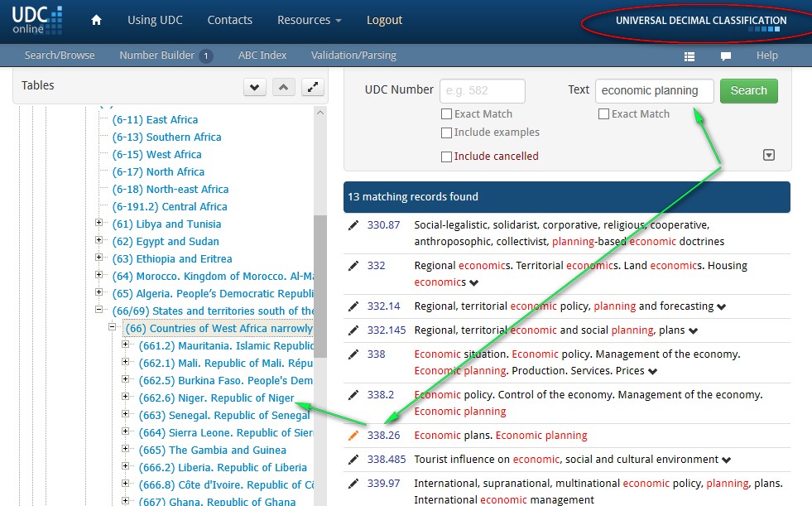Image resolution: width=812 pixels, height=506 pixels.
Task: Click the orange pencil icon next to 338.26
Action: pos(353,436)
